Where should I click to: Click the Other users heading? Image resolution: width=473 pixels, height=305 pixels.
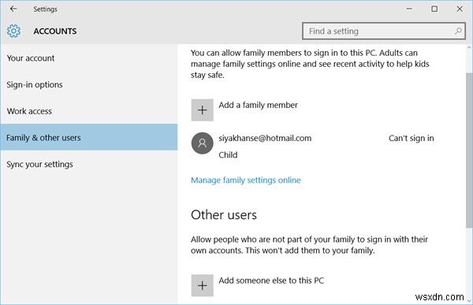[224, 215]
